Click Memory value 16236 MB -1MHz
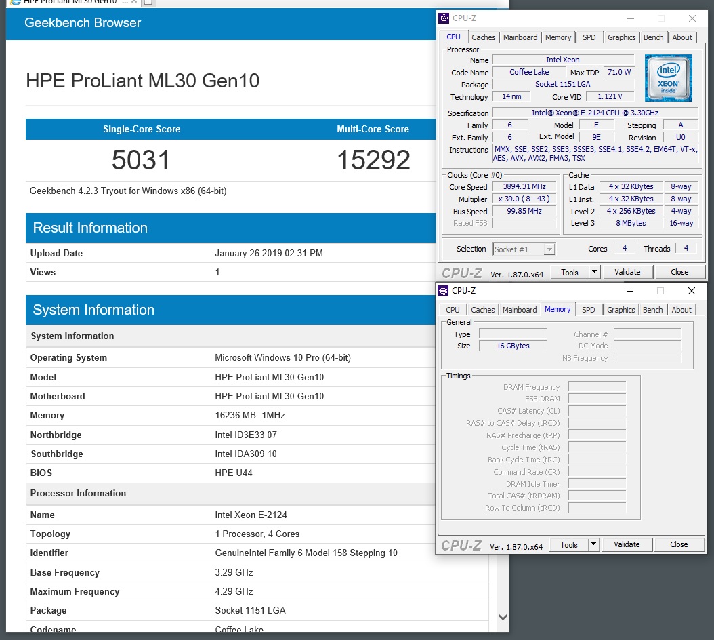This screenshot has height=640, width=714. 249,416
